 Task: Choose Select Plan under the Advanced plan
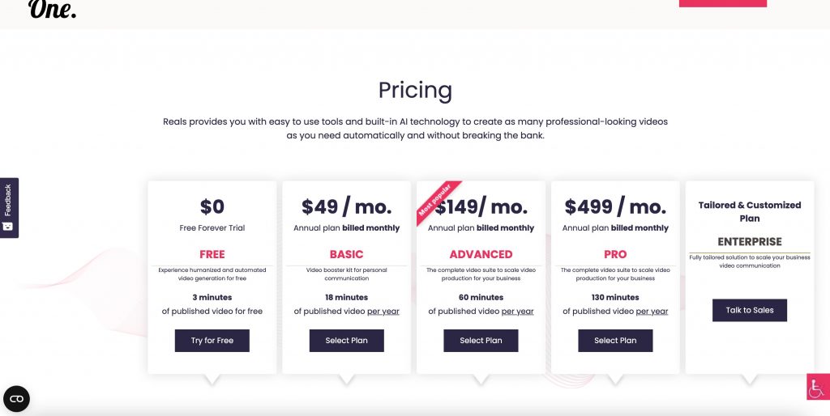[x=481, y=341]
